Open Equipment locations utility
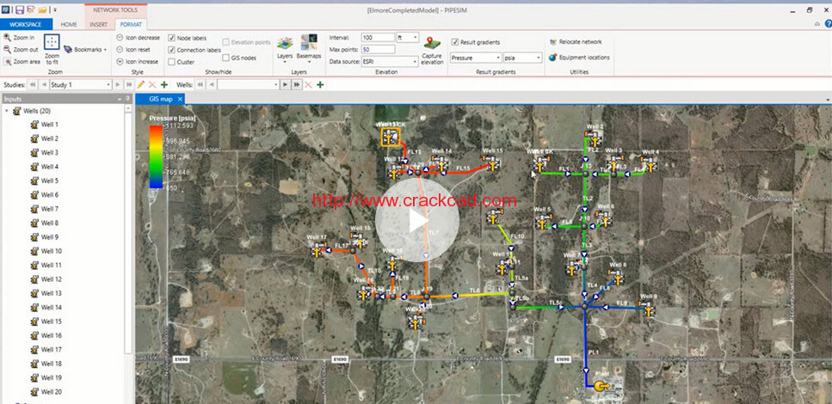Screen dimensions: 832x404 (579, 58)
